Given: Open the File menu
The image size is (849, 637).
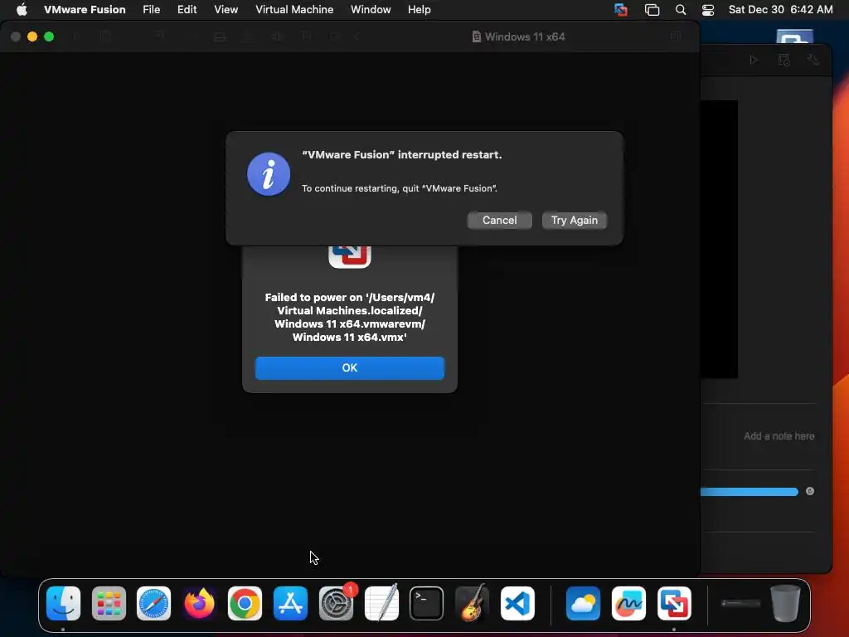Looking at the screenshot, I should (151, 10).
